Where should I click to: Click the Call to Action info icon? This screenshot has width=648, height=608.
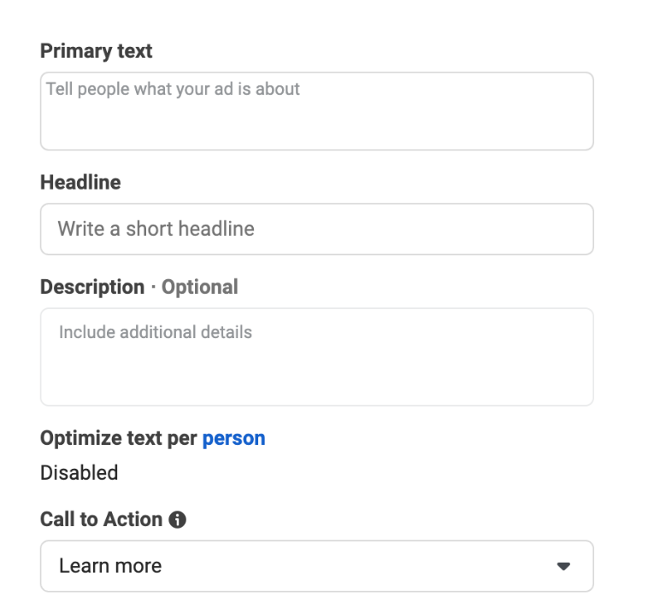[x=177, y=519]
